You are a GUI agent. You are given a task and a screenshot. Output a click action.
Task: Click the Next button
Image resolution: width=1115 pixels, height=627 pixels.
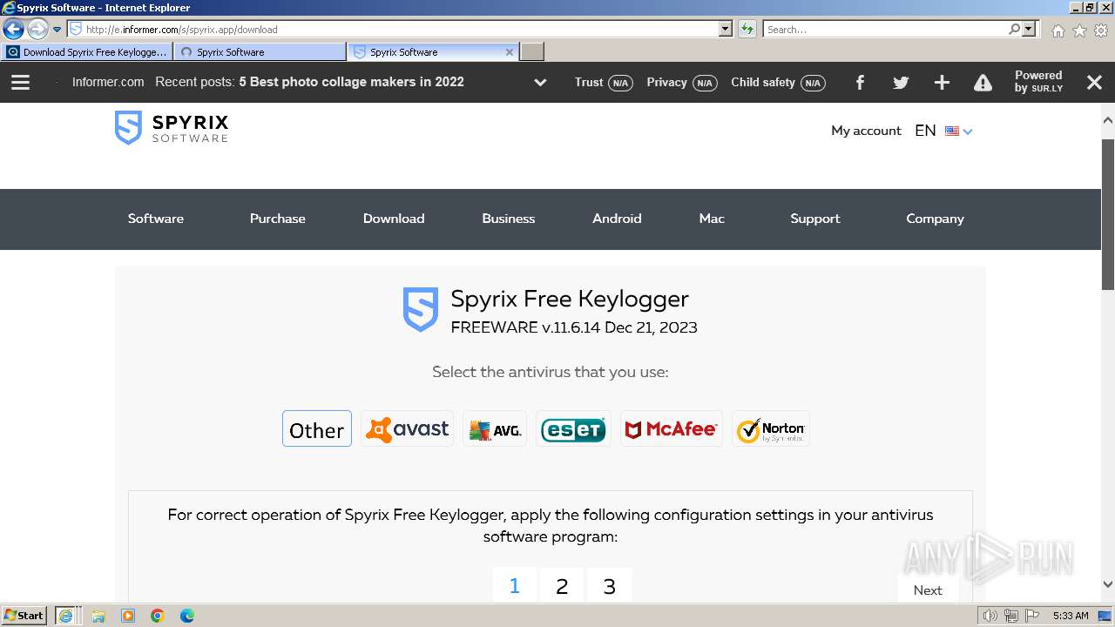pos(928,590)
